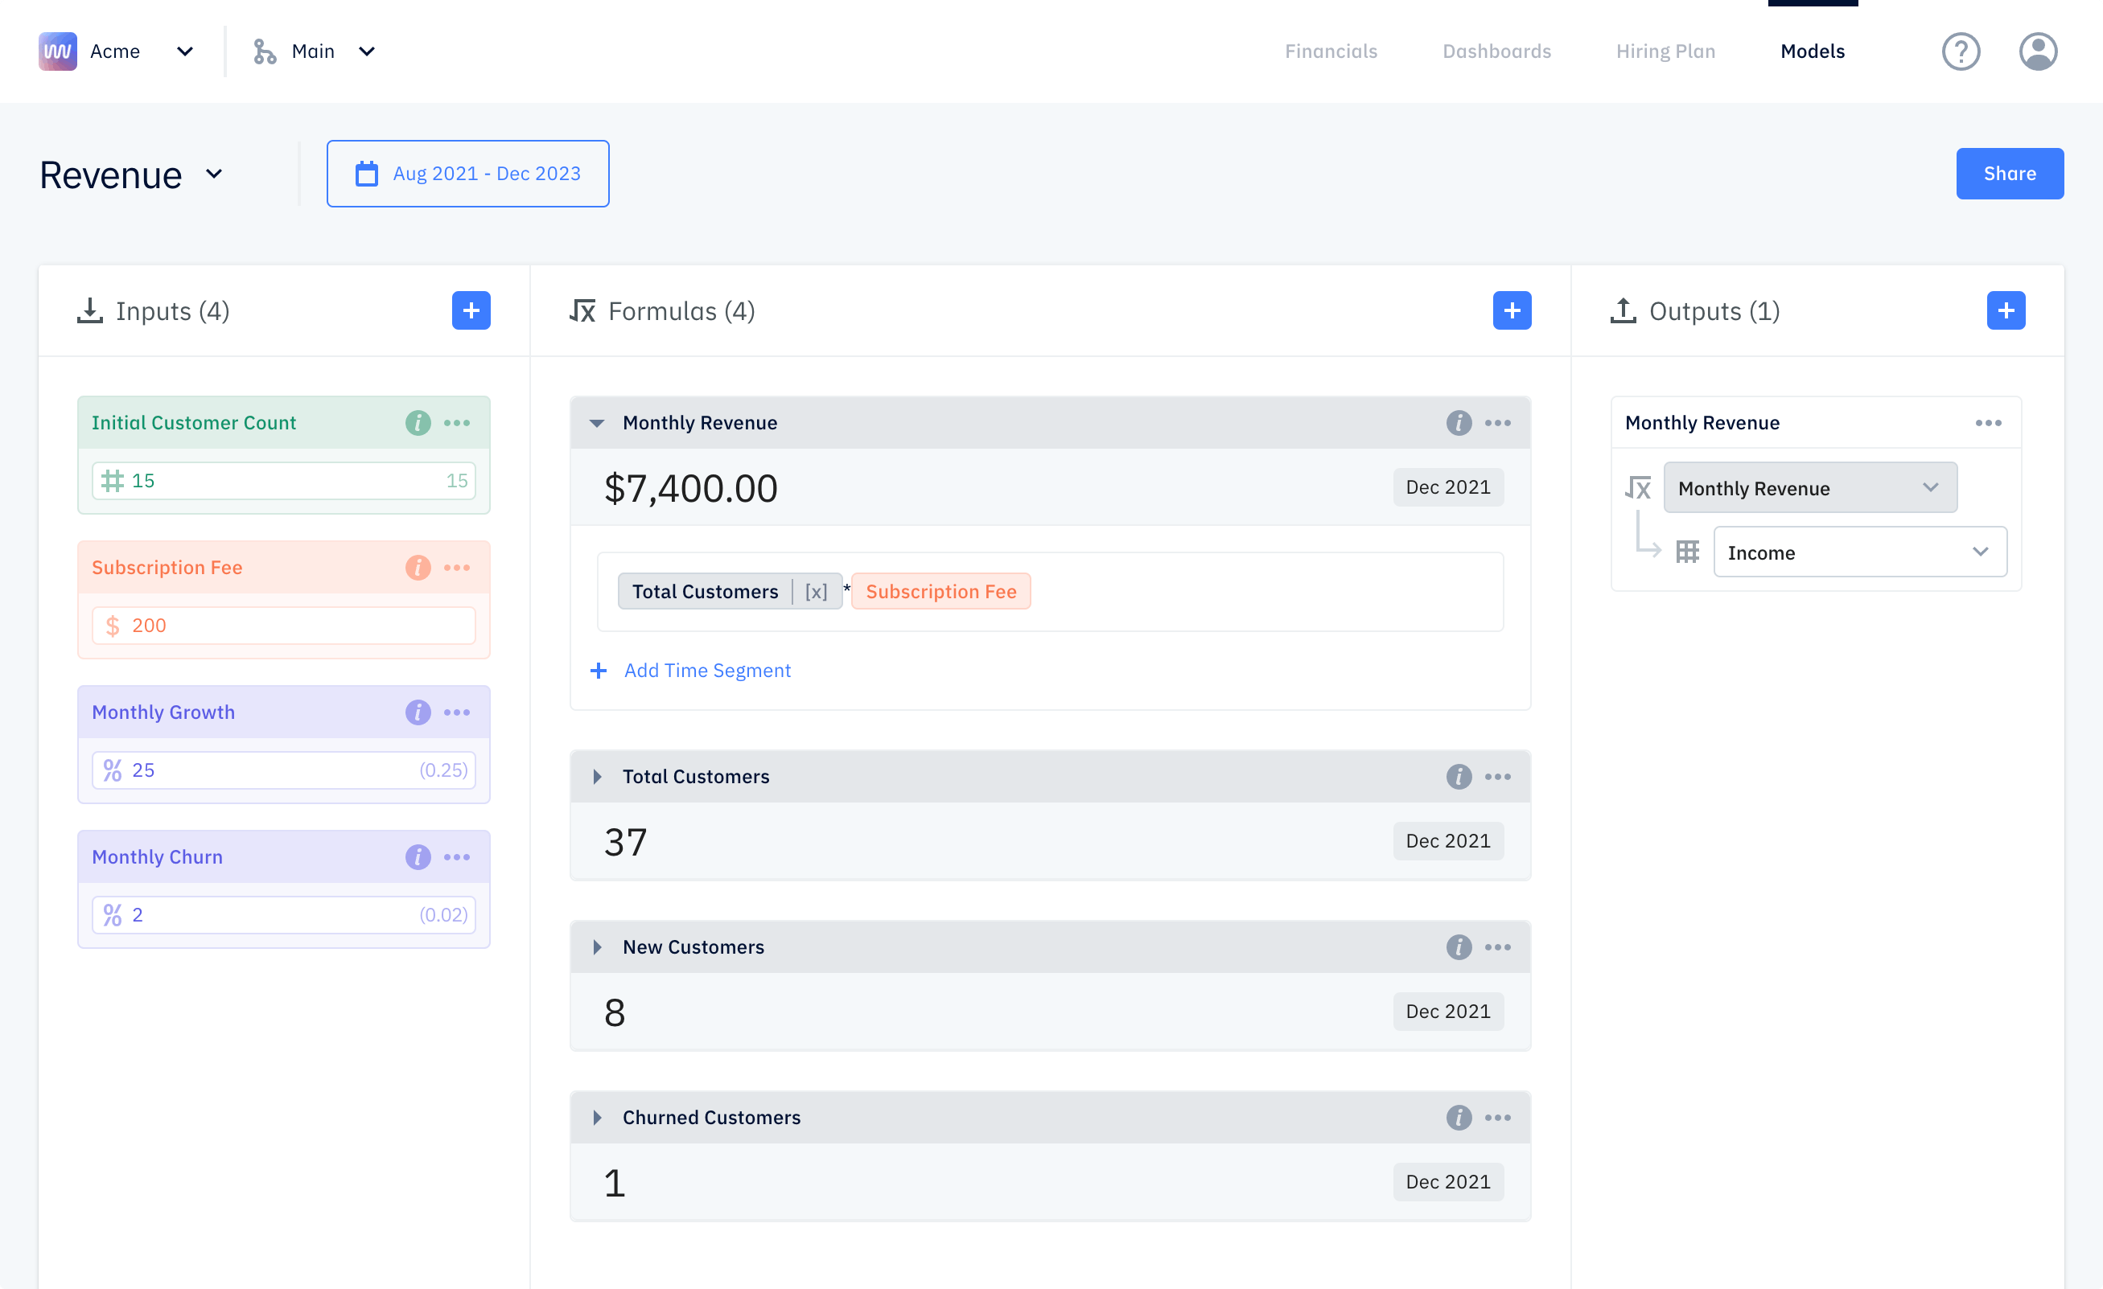Expand the New Customers formula
Screen dimensions: 2103x1289
598,948
